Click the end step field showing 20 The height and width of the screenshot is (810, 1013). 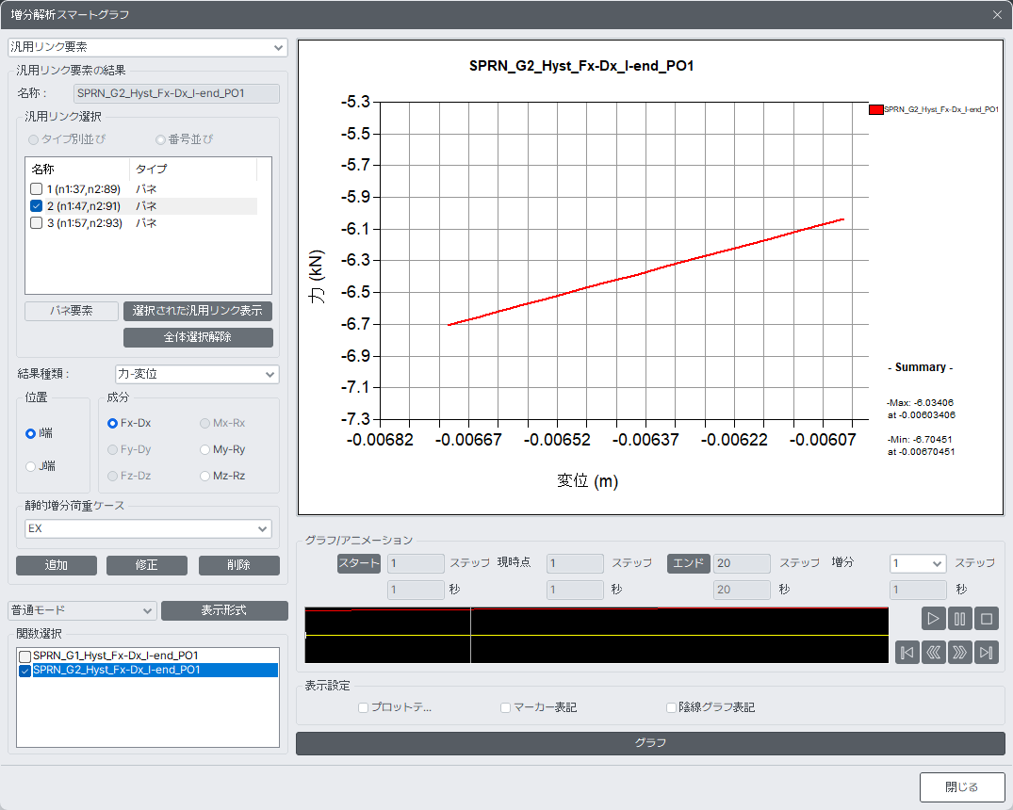[742, 563]
